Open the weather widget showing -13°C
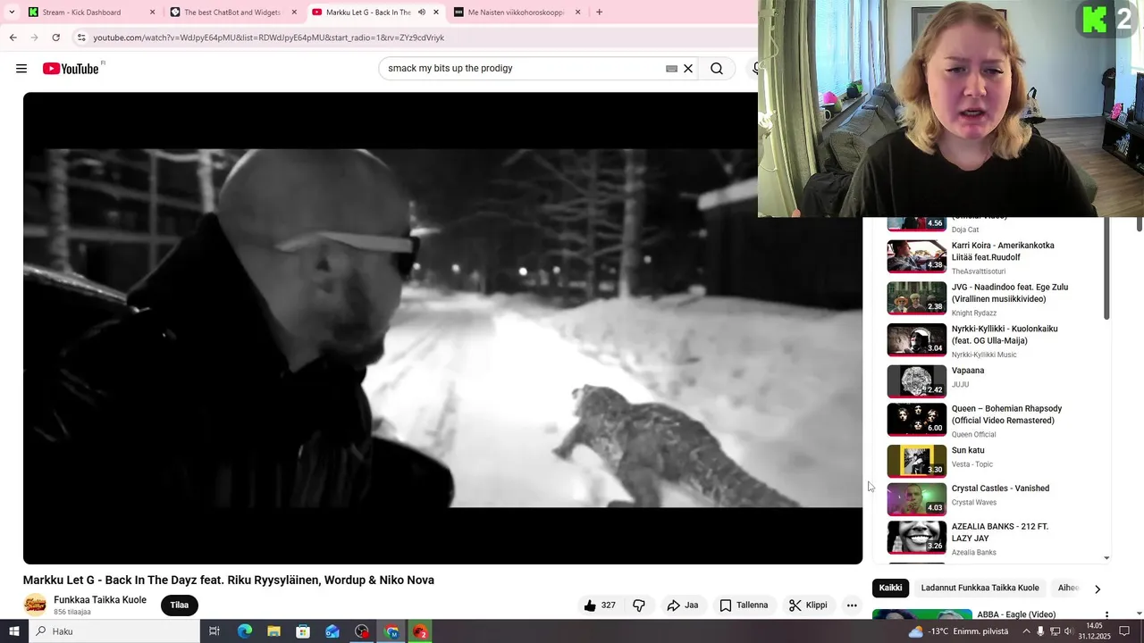This screenshot has width=1144, height=643. [958, 631]
